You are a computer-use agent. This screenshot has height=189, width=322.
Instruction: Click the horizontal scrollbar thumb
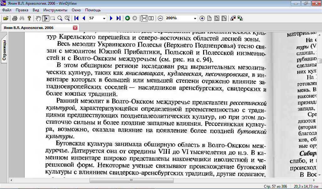pos(131,180)
